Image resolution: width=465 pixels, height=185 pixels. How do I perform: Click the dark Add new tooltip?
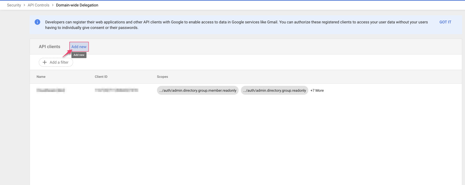79,55
